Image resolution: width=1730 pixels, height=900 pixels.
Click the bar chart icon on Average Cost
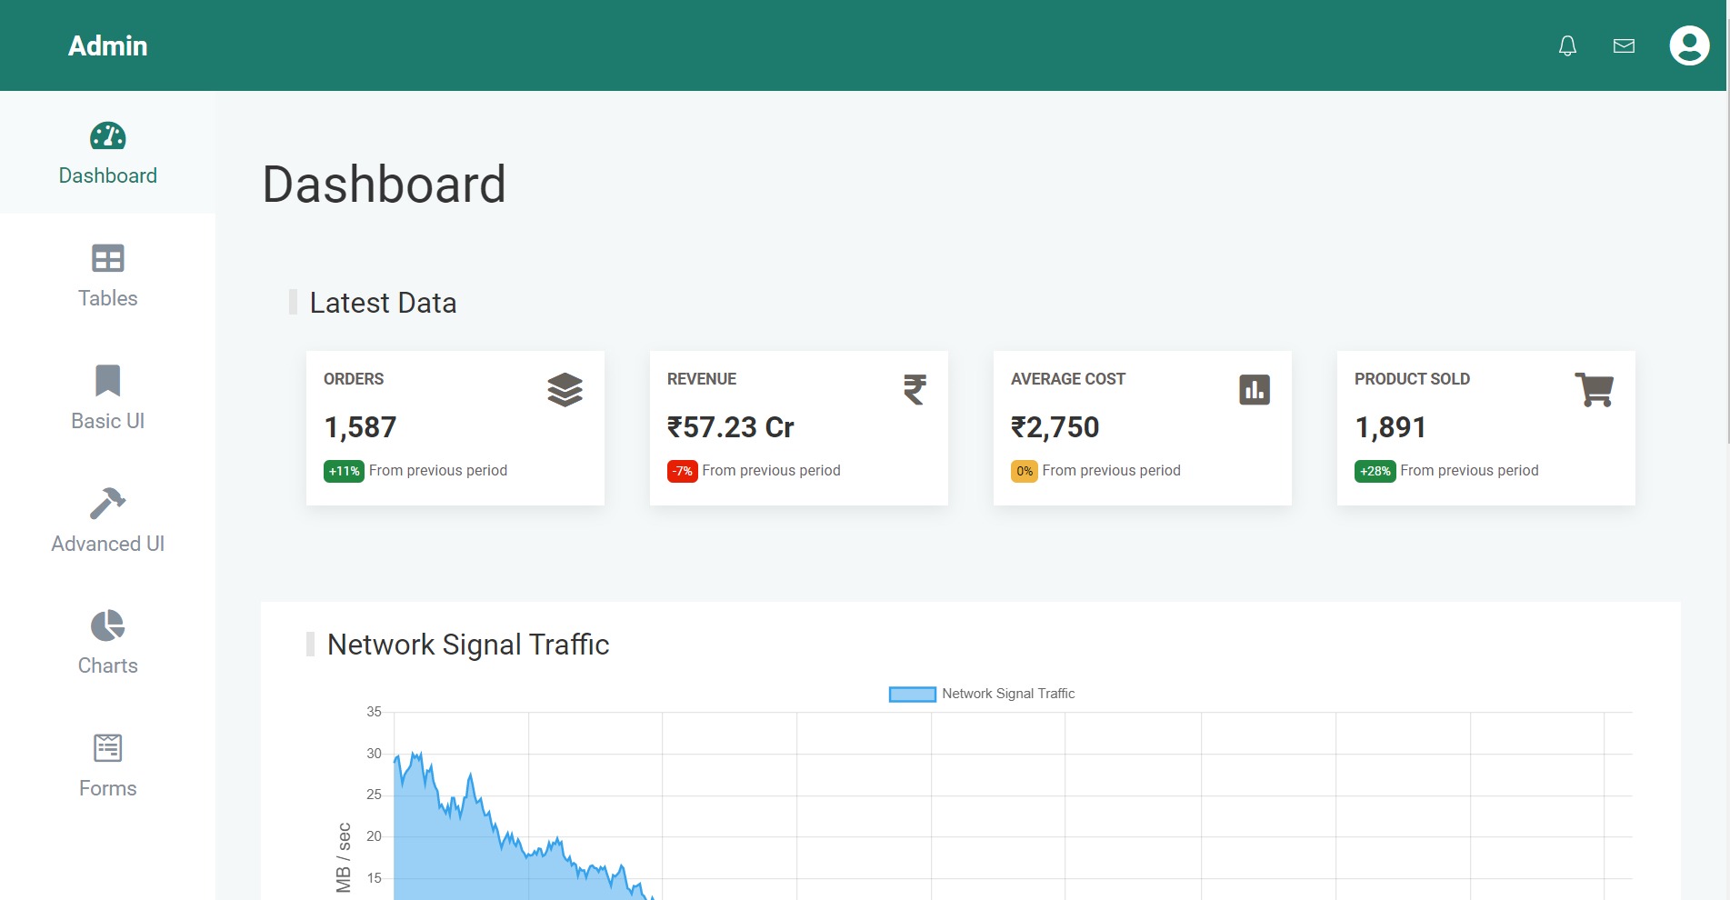tap(1255, 390)
